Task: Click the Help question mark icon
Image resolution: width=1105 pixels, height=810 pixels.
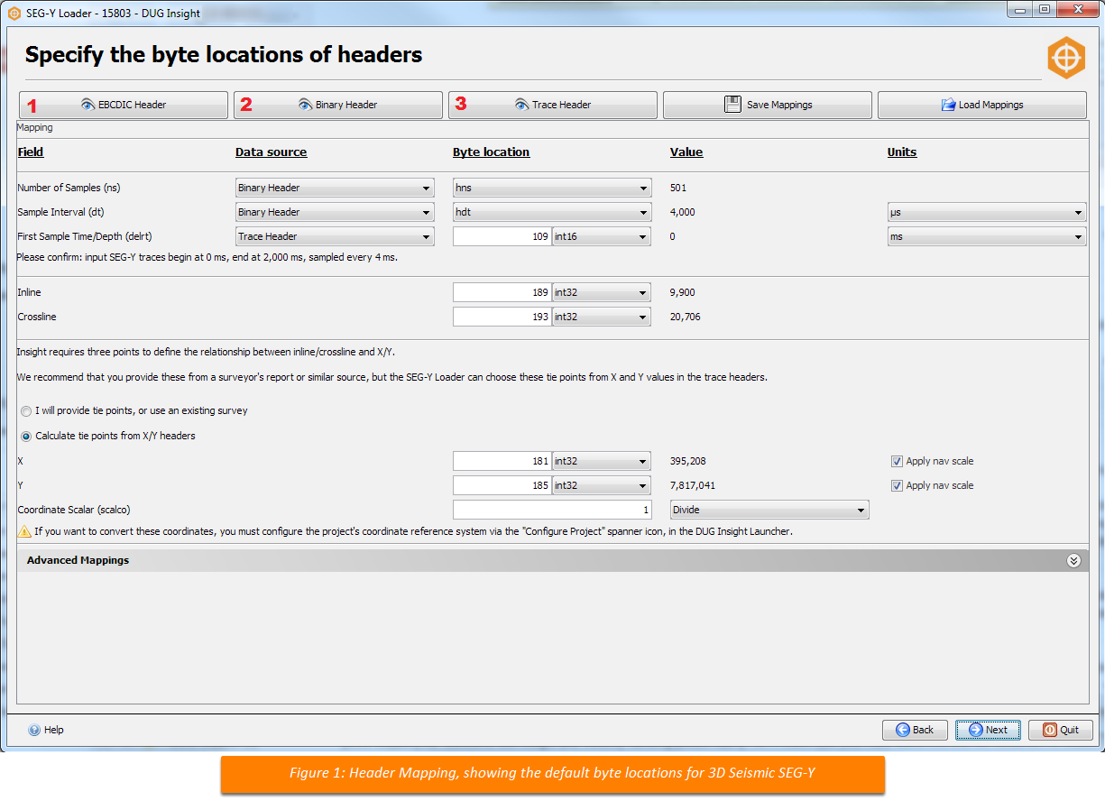Action: (x=34, y=731)
